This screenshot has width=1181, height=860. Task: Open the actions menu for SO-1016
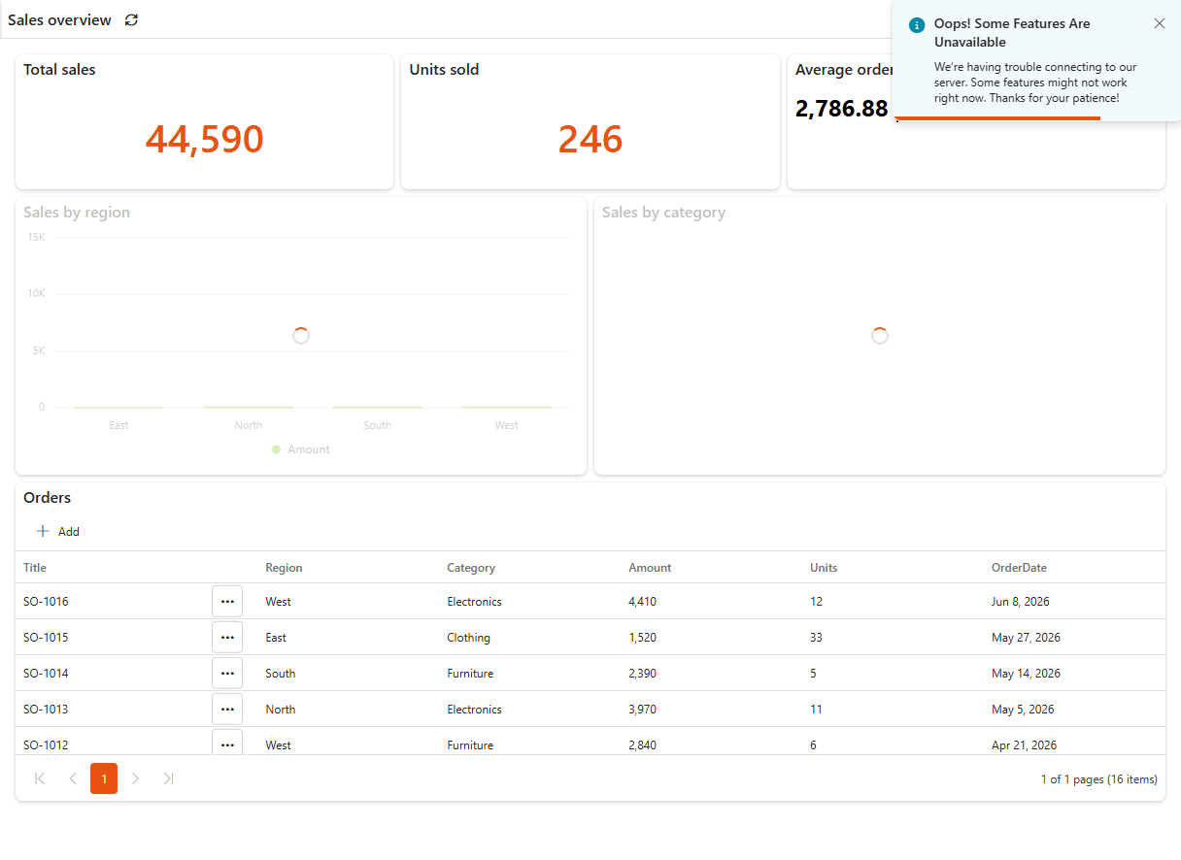click(227, 602)
